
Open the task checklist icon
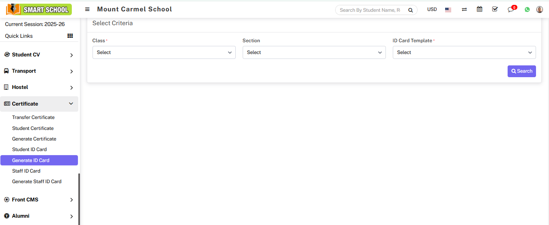coord(495,9)
